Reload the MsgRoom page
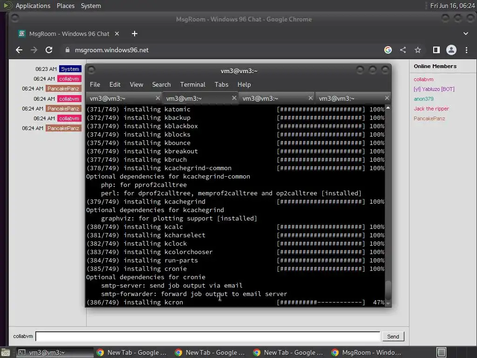 point(48,50)
